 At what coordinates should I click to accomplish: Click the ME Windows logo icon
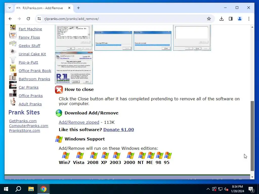pos(151,155)
